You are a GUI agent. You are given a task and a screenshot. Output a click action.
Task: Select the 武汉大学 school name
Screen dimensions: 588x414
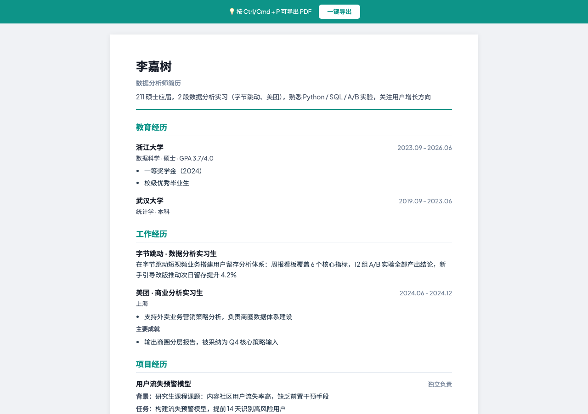(150, 201)
